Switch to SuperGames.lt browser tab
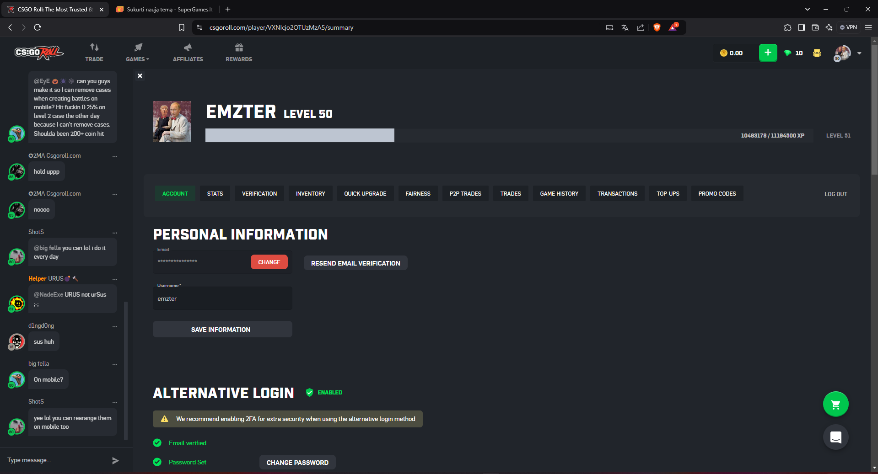Screen dimensions: 878x474 click(165, 9)
